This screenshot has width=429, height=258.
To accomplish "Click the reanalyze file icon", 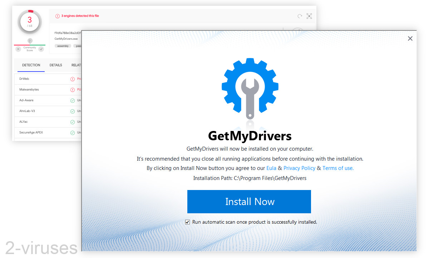I will [300, 16].
